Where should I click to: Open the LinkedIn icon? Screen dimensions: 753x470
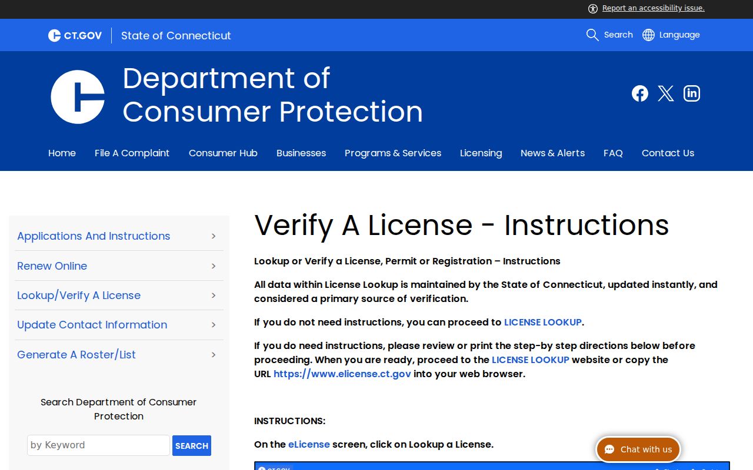coord(692,93)
